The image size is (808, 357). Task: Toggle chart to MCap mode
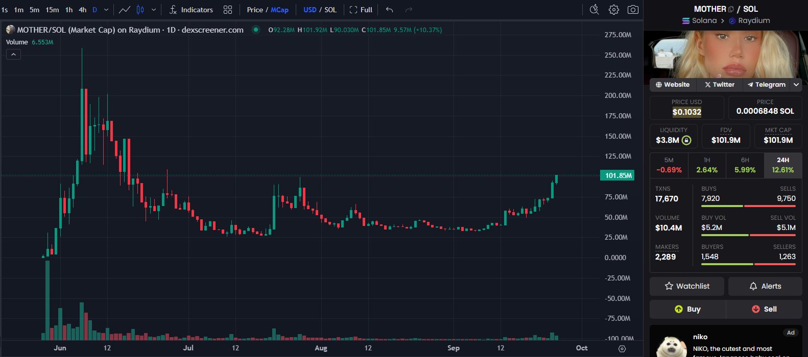279,10
